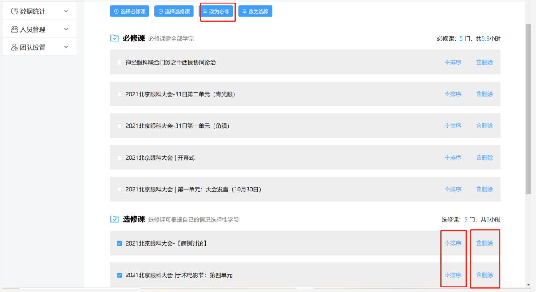Image resolution: width=536 pixels, height=292 pixels.
Task: Click the title 2021北京眼科大会-【病例讨论】
Action: pyautogui.click(x=167, y=243)
